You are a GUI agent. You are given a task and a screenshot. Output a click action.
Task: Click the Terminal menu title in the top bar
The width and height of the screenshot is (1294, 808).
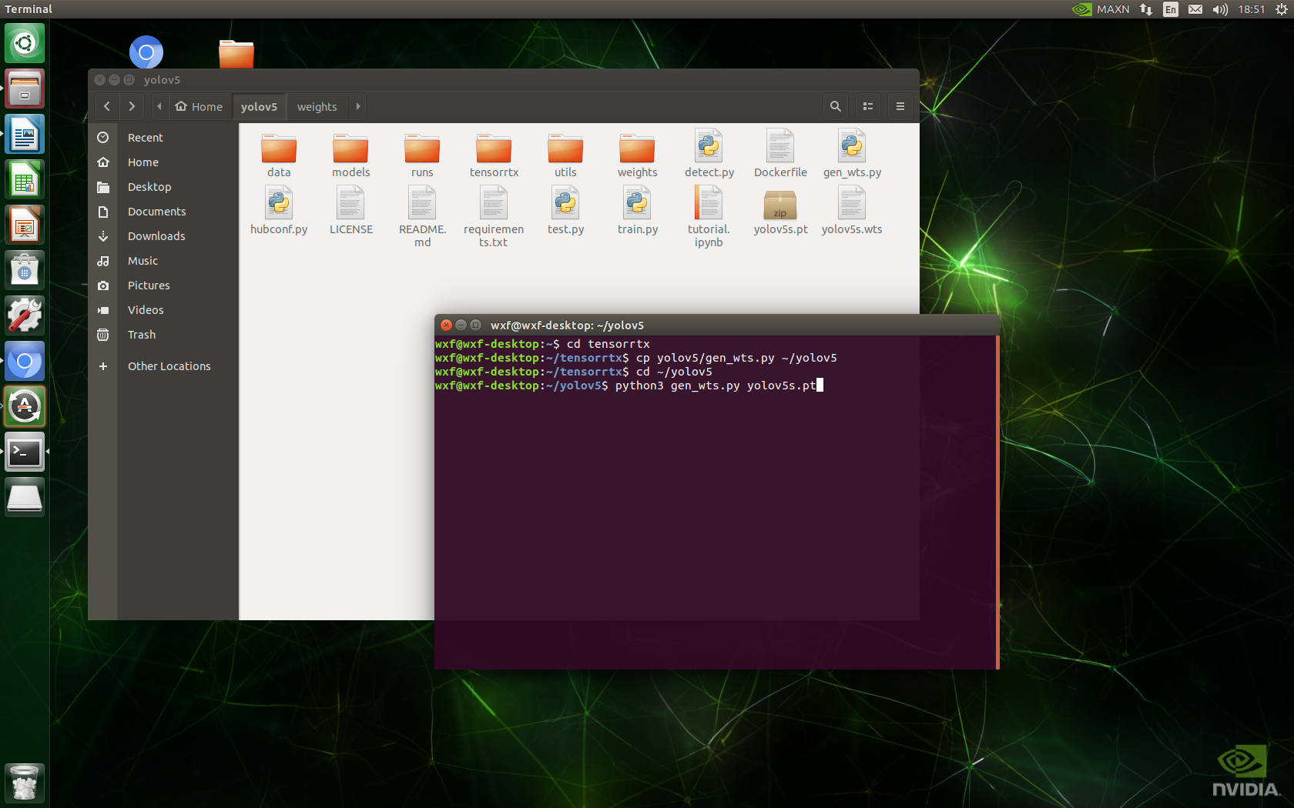[28, 8]
